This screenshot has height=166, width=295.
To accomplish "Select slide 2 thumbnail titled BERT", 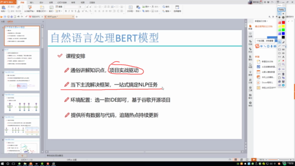I will 22,59.
